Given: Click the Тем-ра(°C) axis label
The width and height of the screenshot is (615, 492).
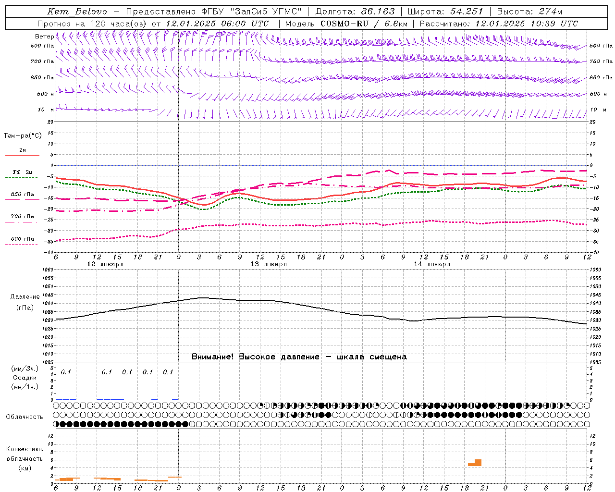Looking at the screenshot, I should [23, 136].
